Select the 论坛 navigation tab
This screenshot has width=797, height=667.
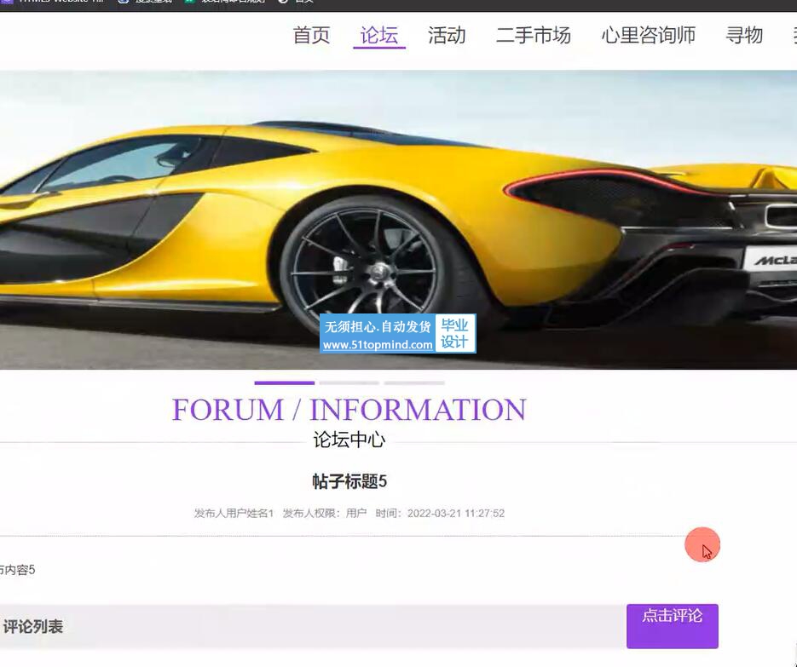pyautogui.click(x=379, y=36)
